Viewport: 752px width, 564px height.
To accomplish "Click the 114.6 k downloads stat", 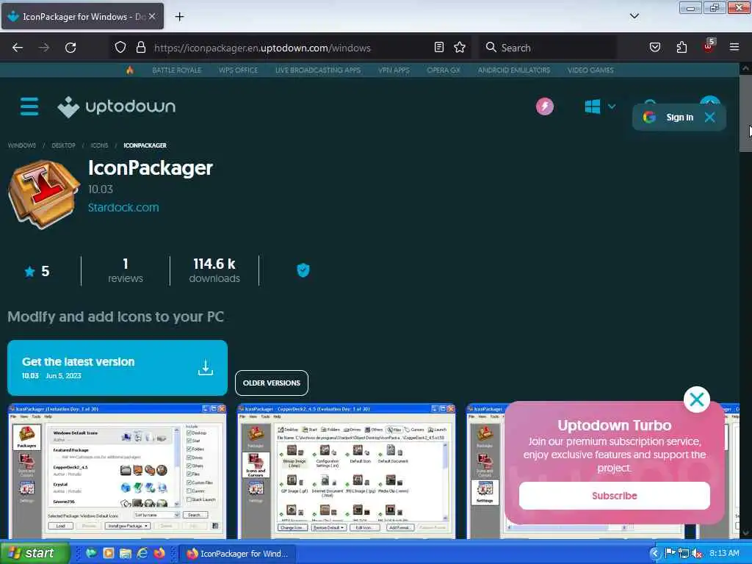I will click(x=214, y=271).
